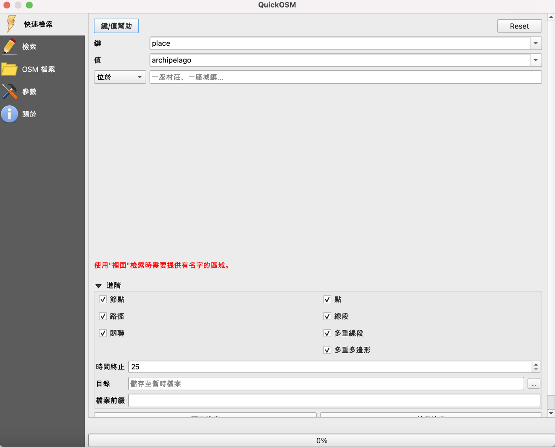Uncheck the 多重多邊形 checkbox

pyautogui.click(x=327, y=350)
